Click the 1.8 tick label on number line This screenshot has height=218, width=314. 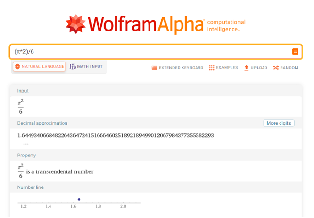[98, 206]
